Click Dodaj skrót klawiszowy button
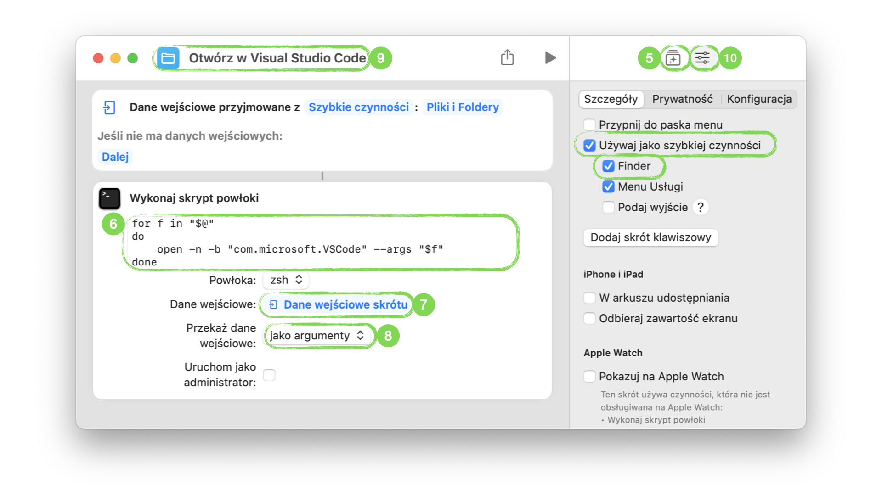 (x=651, y=237)
